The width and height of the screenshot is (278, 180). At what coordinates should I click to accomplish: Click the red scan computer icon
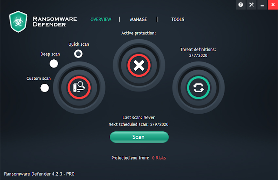79,88
